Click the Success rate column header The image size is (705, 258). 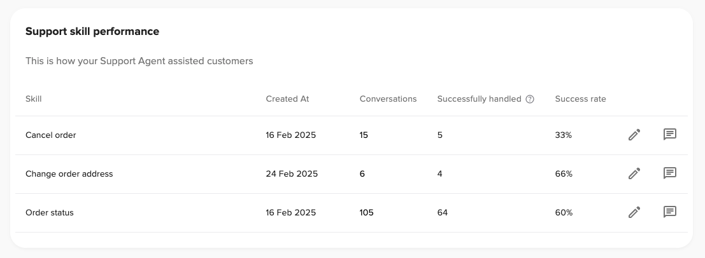coord(580,99)
